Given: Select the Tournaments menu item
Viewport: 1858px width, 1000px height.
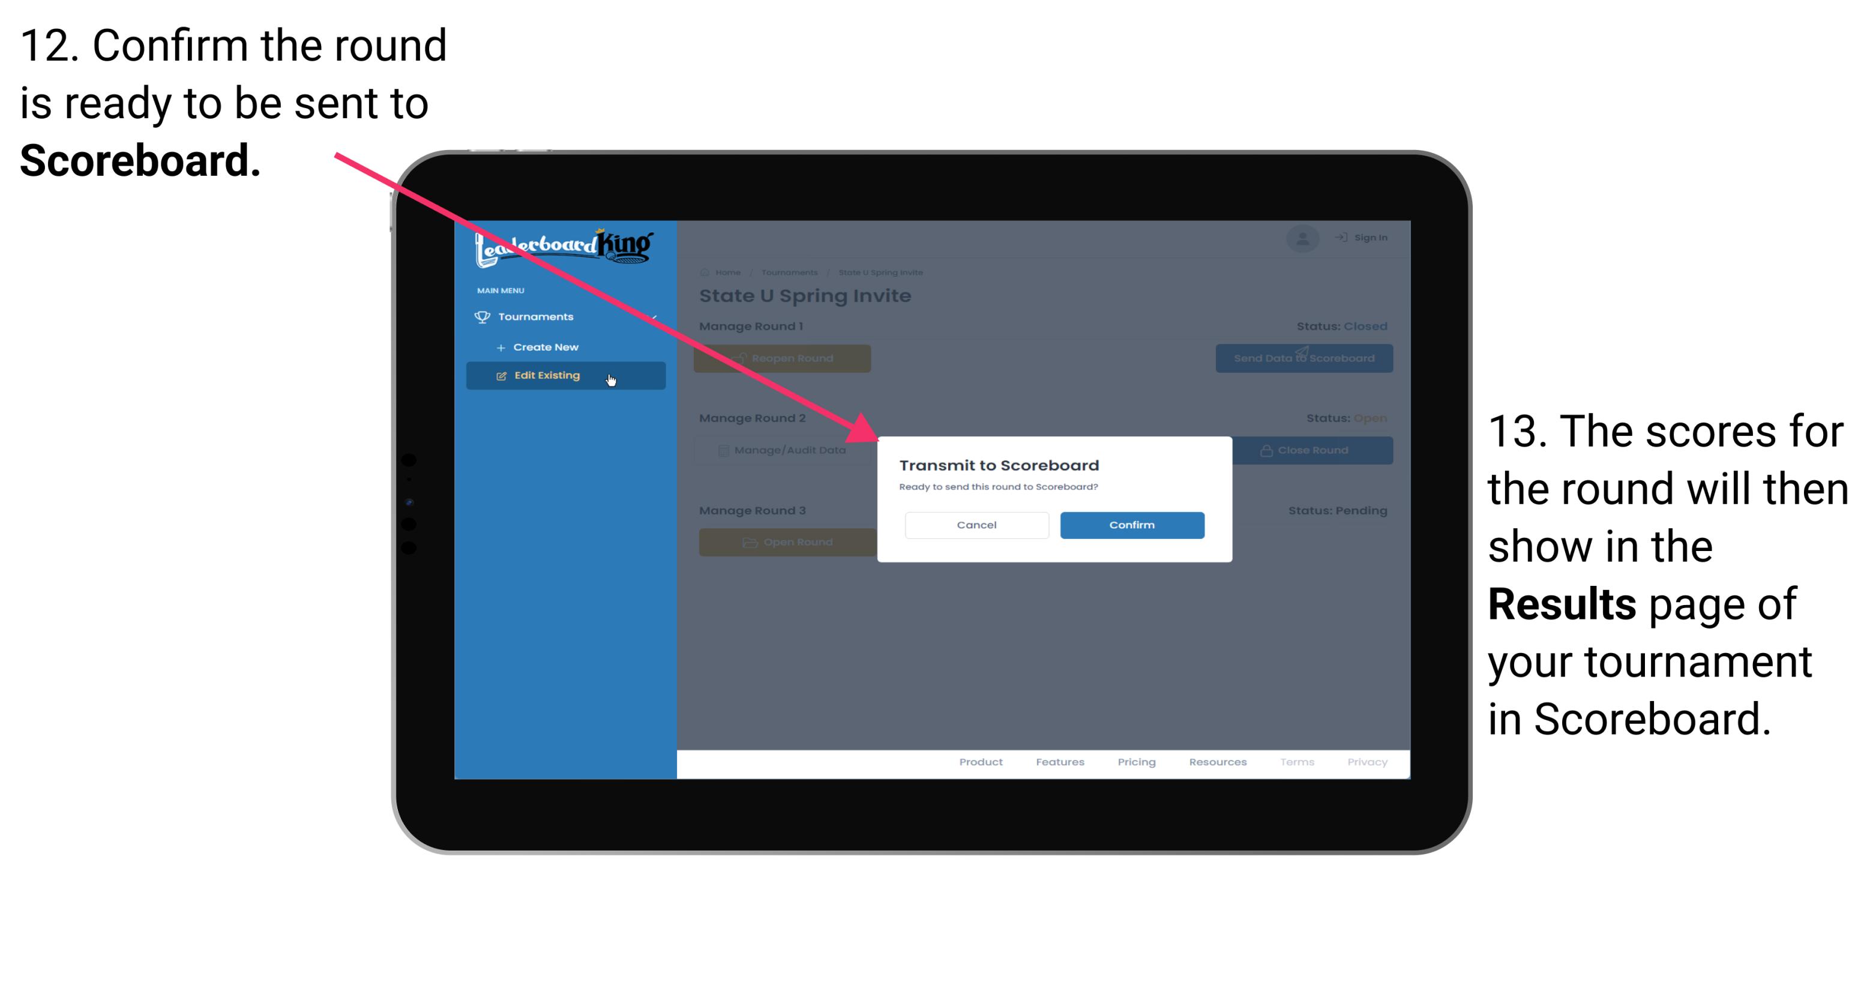Looking at the screenshot, I should click(x=538, y=316).
